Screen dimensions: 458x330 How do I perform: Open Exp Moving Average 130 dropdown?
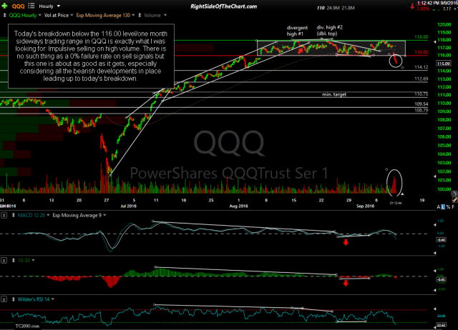point(133,15)
